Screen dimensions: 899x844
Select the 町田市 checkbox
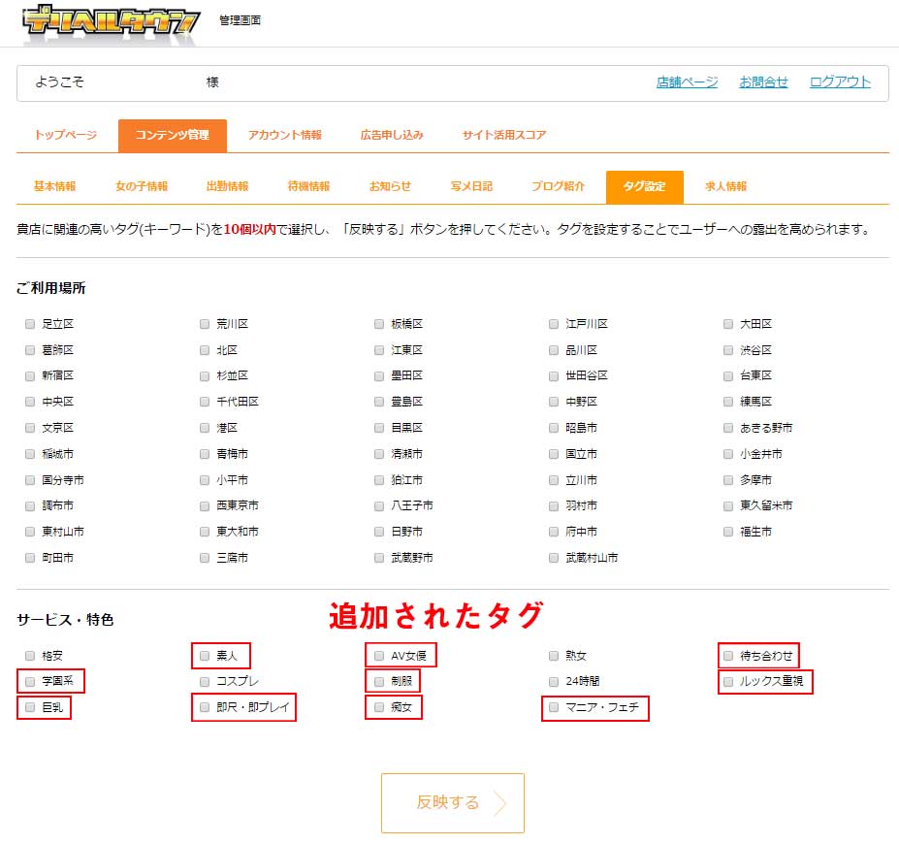tap(30, 558)
